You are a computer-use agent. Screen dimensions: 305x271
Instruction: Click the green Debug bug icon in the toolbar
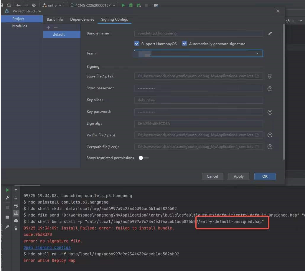(131, 5)
